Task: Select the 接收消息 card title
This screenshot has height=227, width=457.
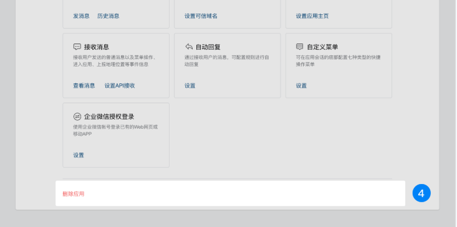Action: tap(97, 47)
